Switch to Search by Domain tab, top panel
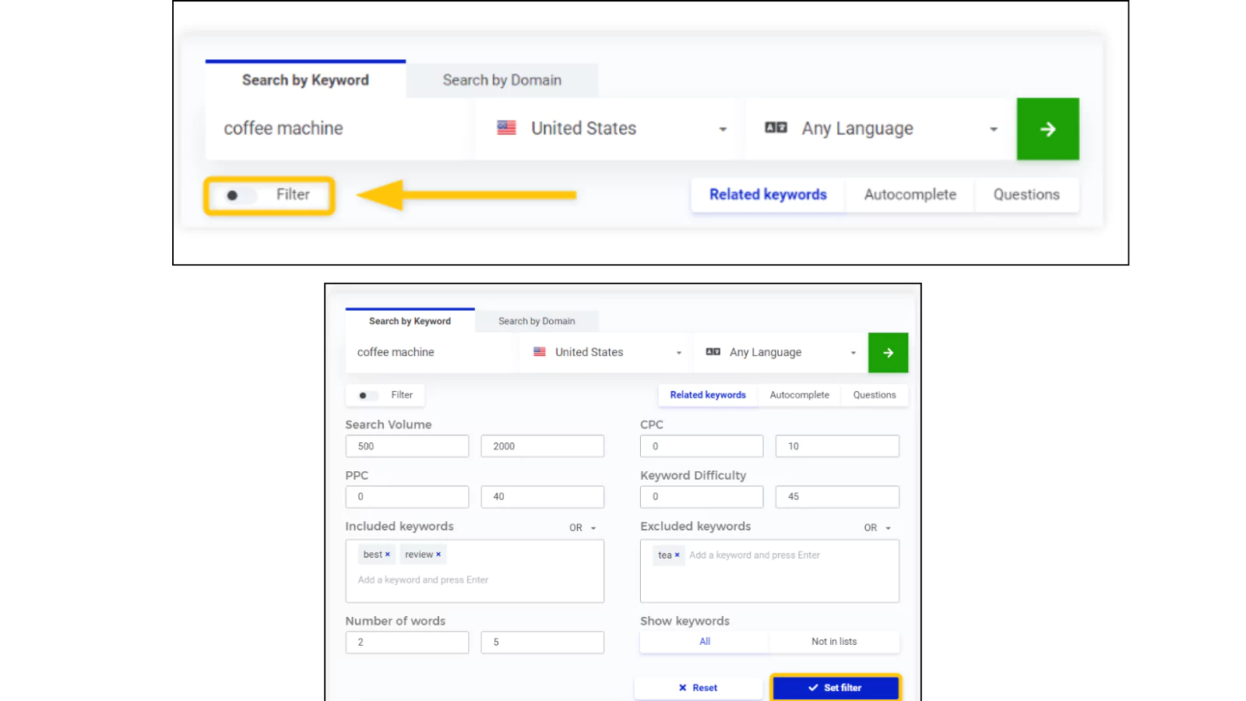Screen dimensions: 1246x701 tap(502, 80)
